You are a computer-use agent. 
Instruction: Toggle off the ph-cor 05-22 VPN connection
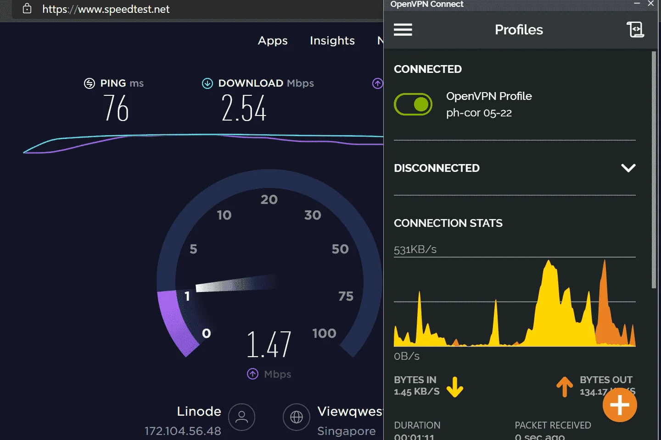coord(413,104)
